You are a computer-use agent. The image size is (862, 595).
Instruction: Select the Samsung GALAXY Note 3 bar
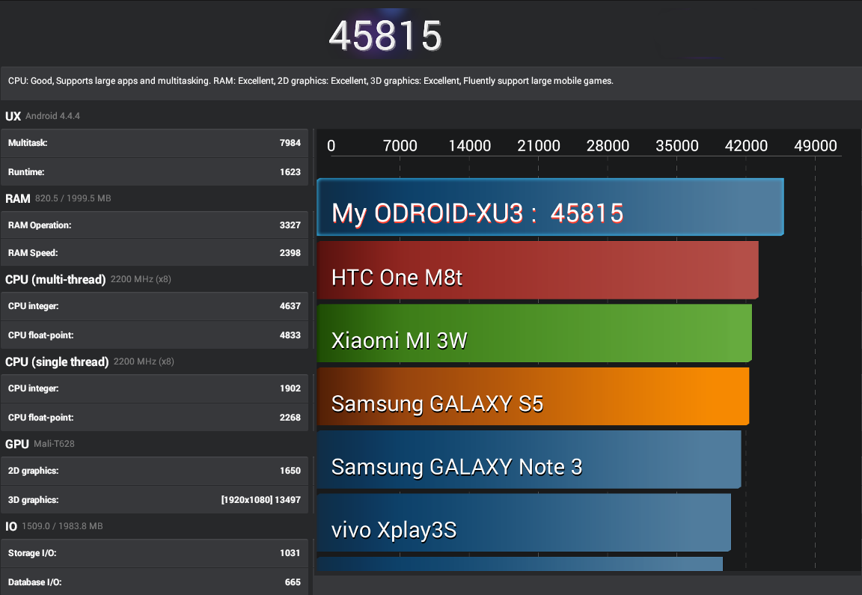pos(529,460)
